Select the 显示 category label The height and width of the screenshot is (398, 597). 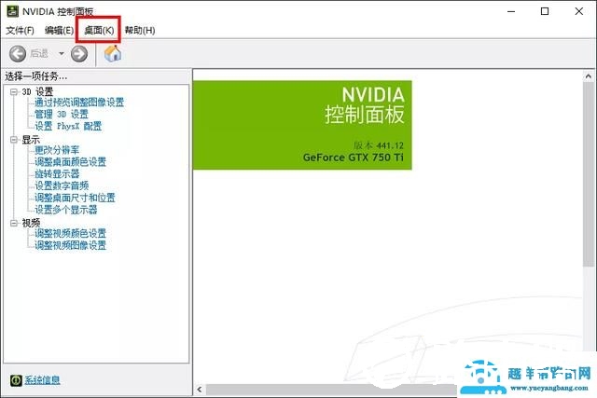click(x=31, y=140)
